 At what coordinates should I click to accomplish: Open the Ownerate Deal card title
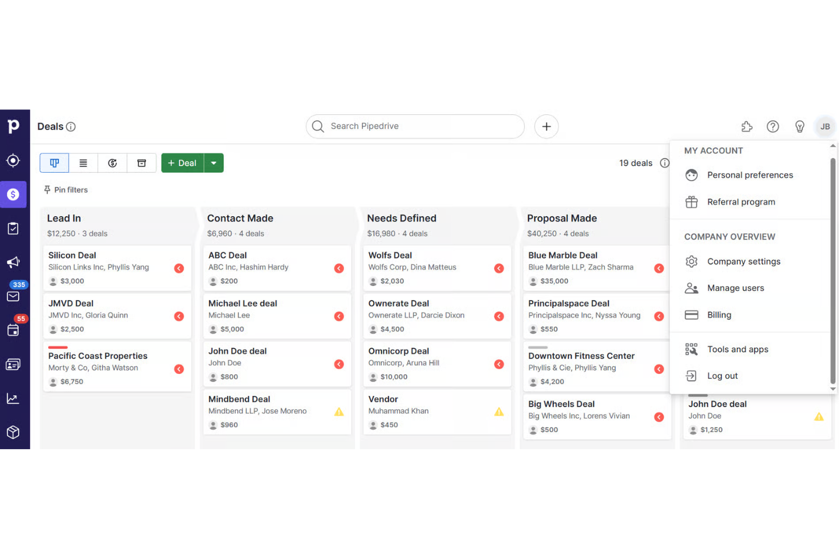pos(399,304)
